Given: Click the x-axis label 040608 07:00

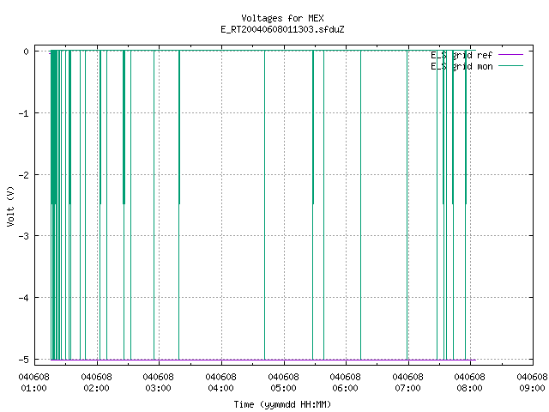Looking at the screenshot, I should [407, 383].
